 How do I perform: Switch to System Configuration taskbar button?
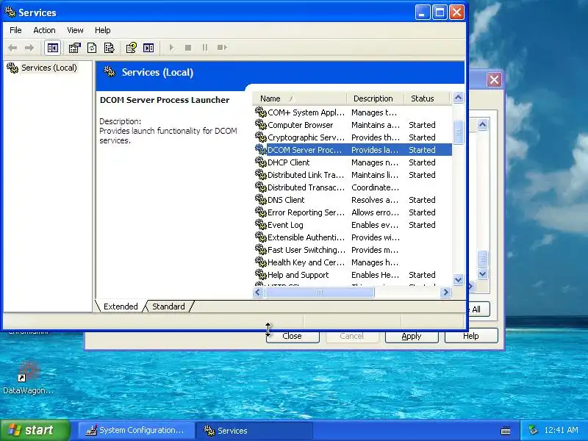[136, 431]
